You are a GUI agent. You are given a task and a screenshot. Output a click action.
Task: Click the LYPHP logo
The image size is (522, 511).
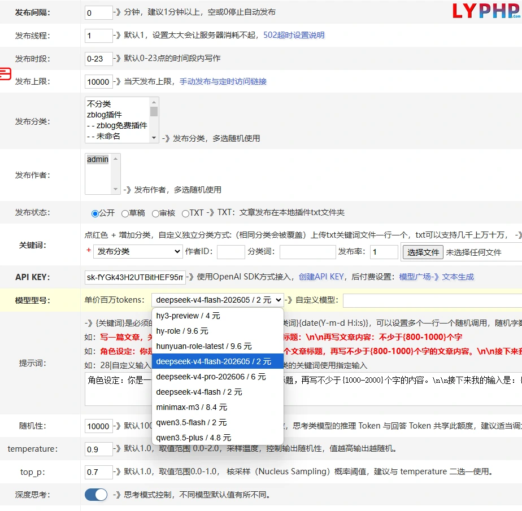tap(486, 11)
